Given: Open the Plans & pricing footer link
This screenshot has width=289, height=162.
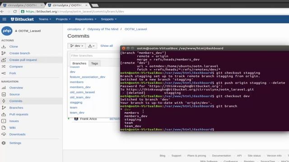Looking at the screenshot, I should pyautogui.click(x=197, y=156).
